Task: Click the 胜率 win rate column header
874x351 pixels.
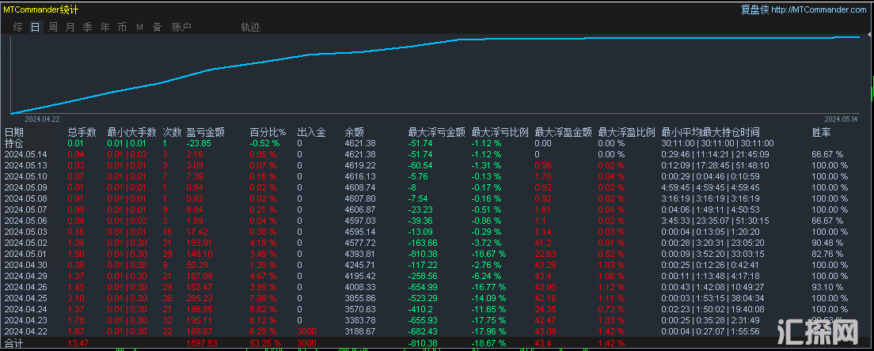Action: (822, 132)
